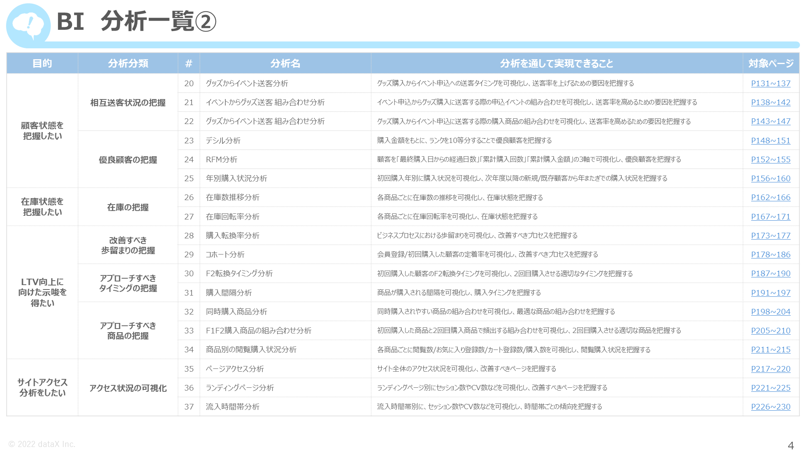Click the thought-bubble exclamation icon beside the title
The image size is (806, 453).
pos(28,25)
